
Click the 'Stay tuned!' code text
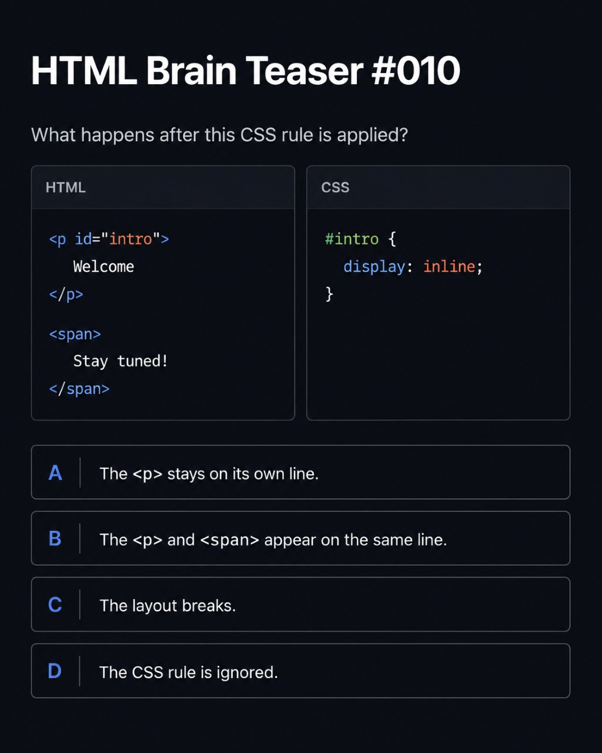[x=121, y=361]
